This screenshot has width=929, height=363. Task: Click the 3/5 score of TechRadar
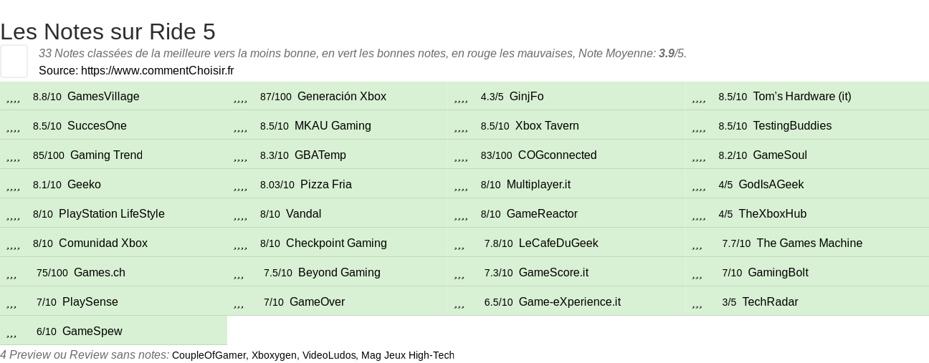[x=729, y=302]
